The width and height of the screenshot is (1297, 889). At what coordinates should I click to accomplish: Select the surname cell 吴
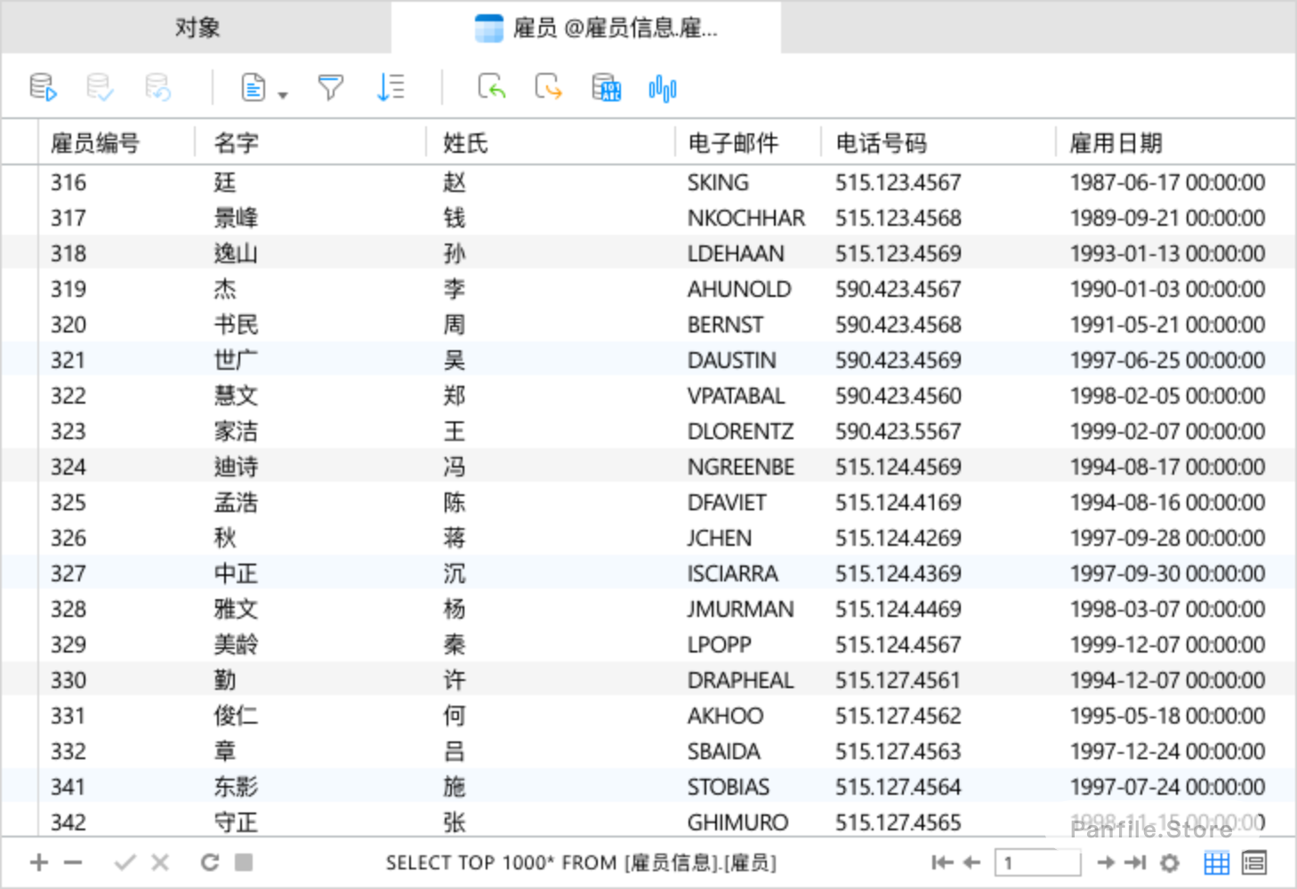click(x=455, y=360)
